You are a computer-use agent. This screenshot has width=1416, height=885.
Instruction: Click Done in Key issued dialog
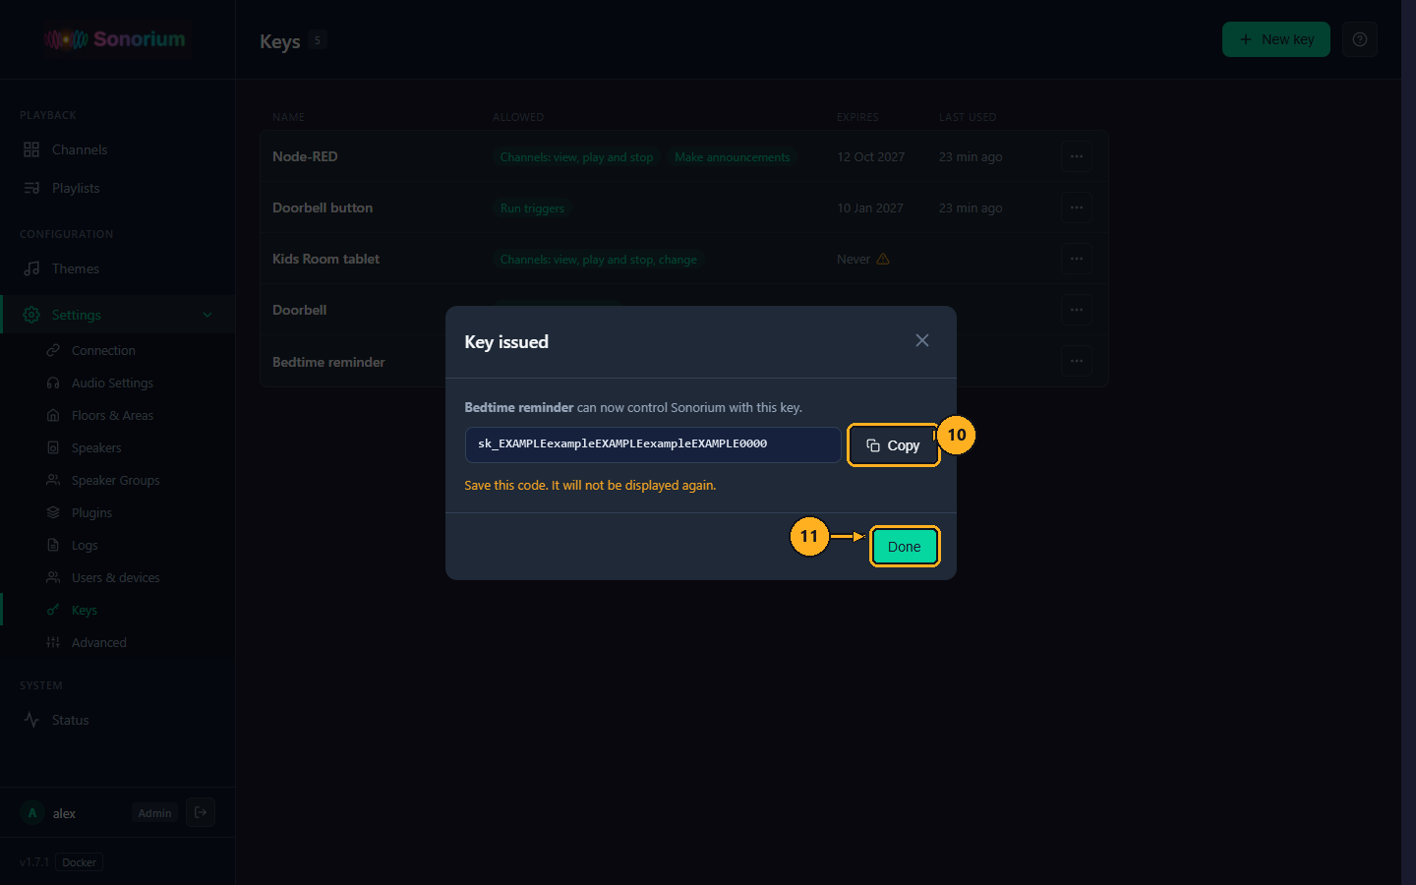tap(905, 547)
